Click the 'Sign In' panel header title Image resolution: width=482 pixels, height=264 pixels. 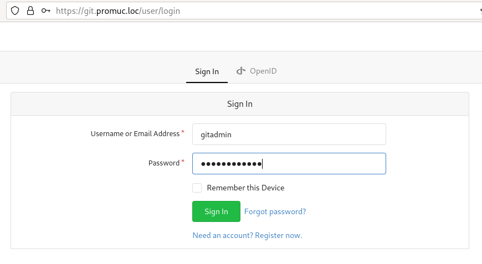click(240, 103)
